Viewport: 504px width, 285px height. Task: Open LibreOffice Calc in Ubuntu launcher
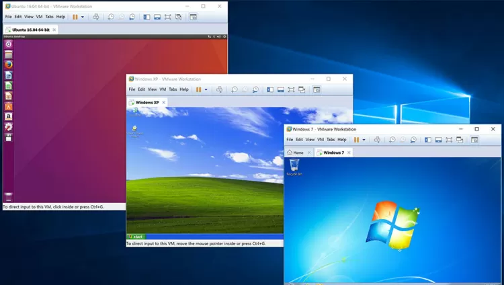9,85
